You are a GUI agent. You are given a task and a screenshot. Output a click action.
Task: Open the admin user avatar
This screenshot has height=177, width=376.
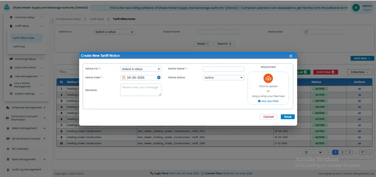tap(356, 8)
